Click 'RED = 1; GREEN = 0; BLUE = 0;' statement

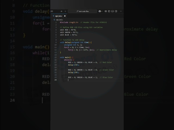tap(83, 62)
